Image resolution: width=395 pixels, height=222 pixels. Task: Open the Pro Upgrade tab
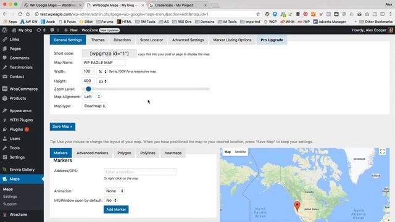click(272, 40)
